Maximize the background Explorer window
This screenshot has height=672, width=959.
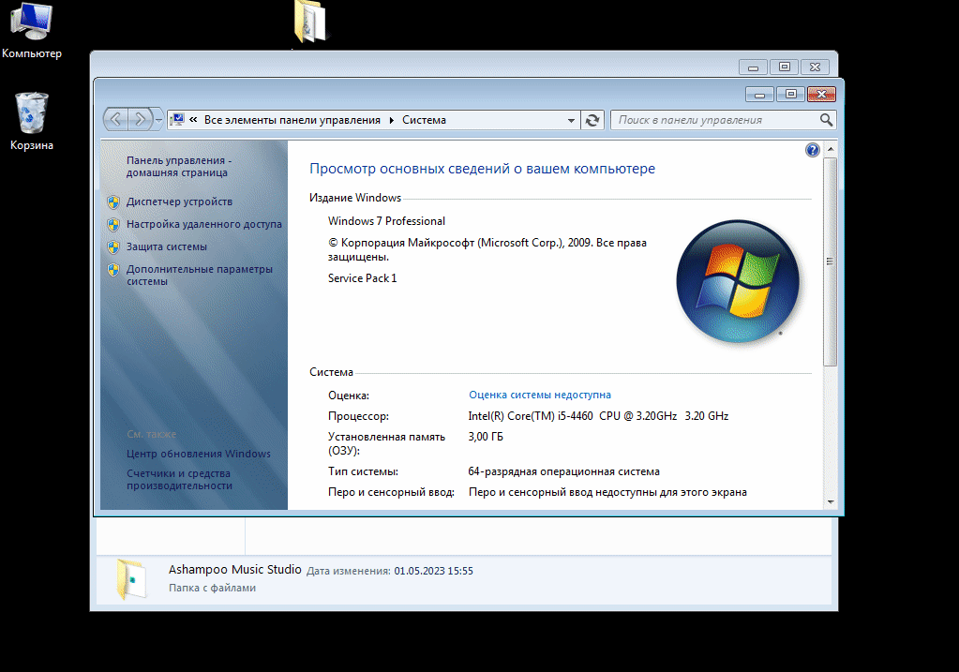click(x=784, y=67)
